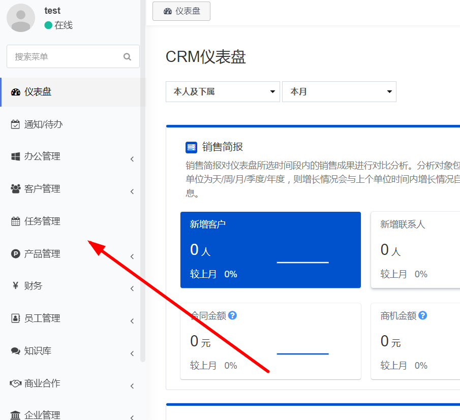The width and height of the screenshot is (460, 420).
Task: Click the windows icon beside 办公管理
Action: tap(16, 156)
